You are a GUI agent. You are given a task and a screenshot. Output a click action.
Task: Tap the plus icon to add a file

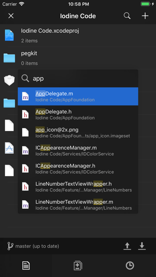click(x=145, y=16)
